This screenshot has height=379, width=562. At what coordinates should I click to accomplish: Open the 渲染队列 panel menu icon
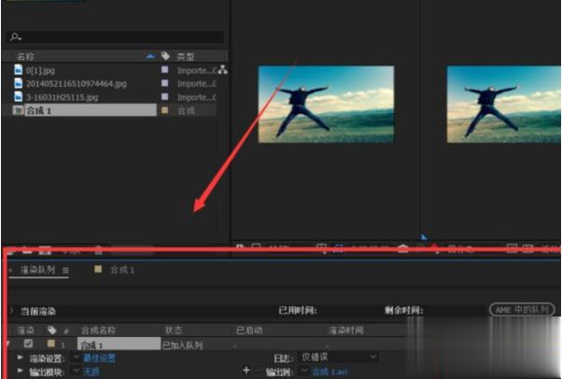(x=65, y=271)
